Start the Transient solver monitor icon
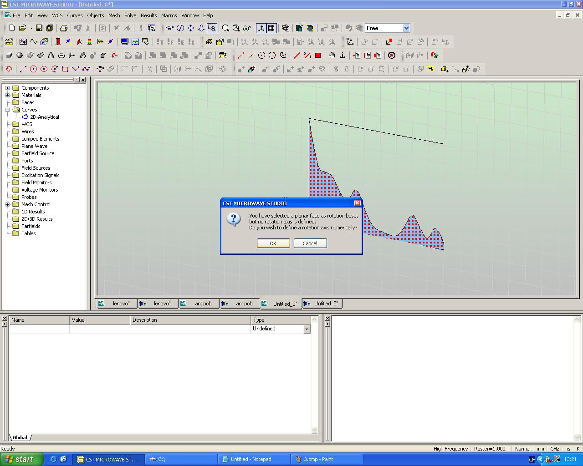583x466 pixels. [124, 42]
